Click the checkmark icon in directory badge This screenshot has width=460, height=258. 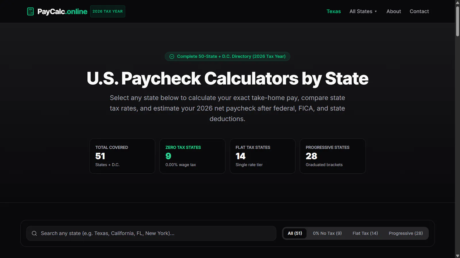pyautogui.click(x=172, y=57)
